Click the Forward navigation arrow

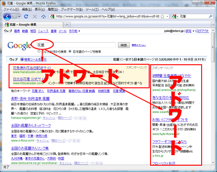14,17
